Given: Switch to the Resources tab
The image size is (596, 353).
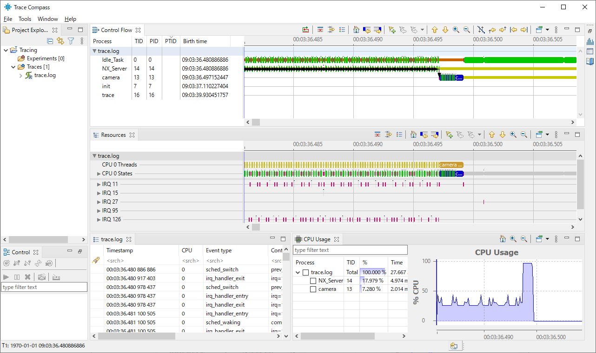Looking at the screenshot, I should tap(113, 135).
